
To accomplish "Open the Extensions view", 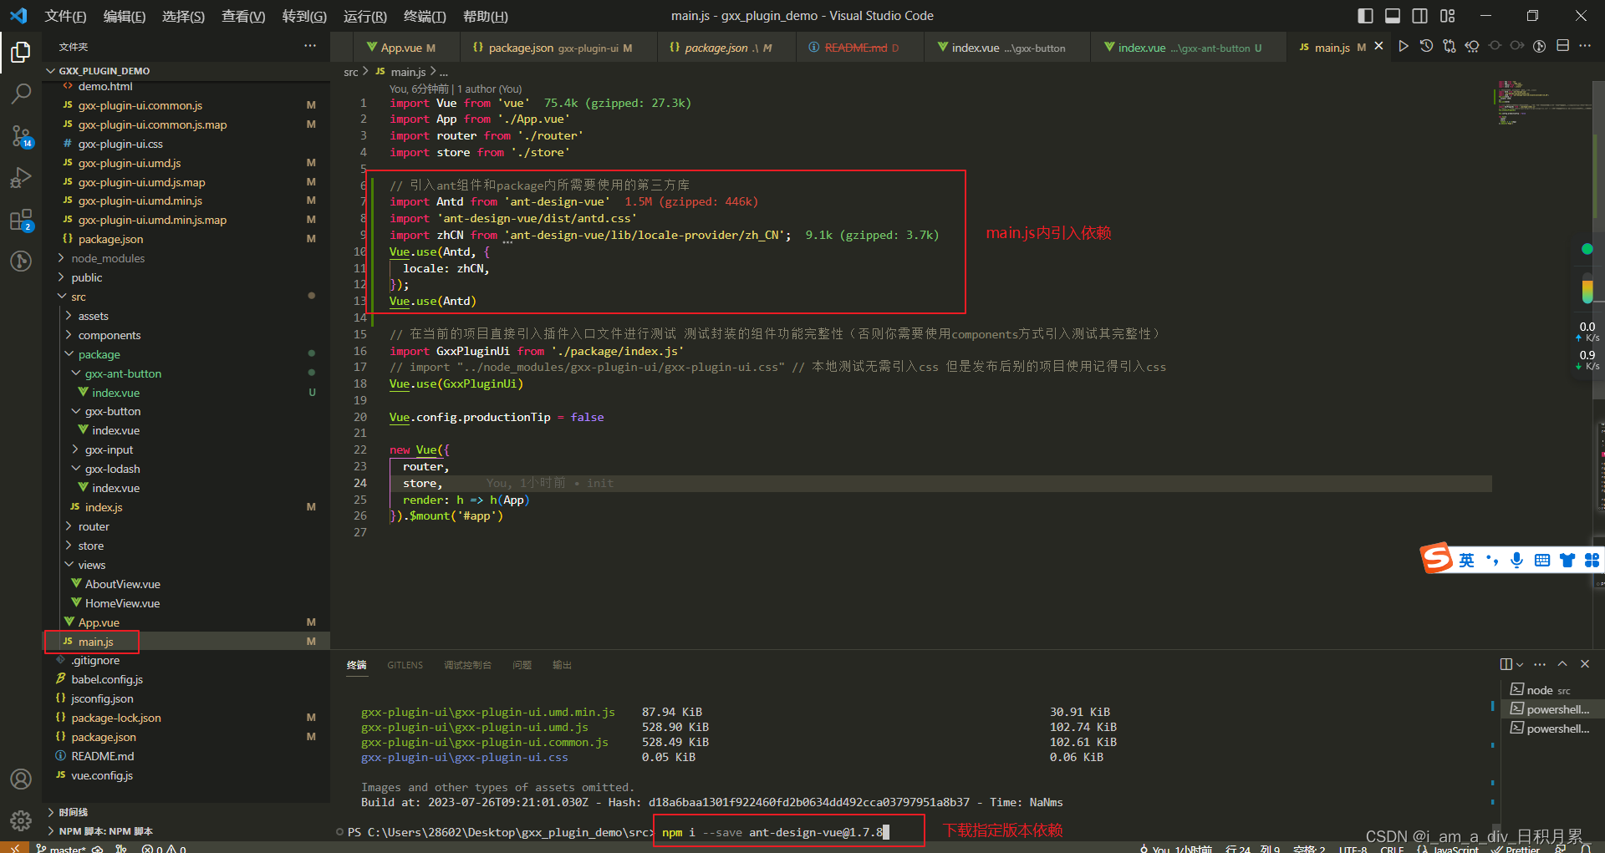I will pos(21,221).
